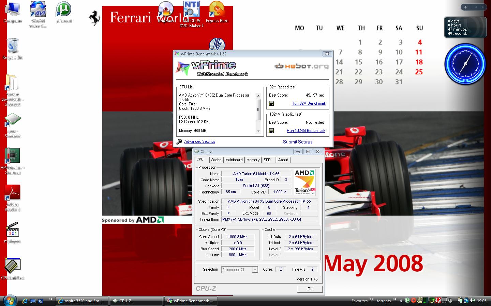Open the WinAVI Video Converter shortcut

point(38,14)
